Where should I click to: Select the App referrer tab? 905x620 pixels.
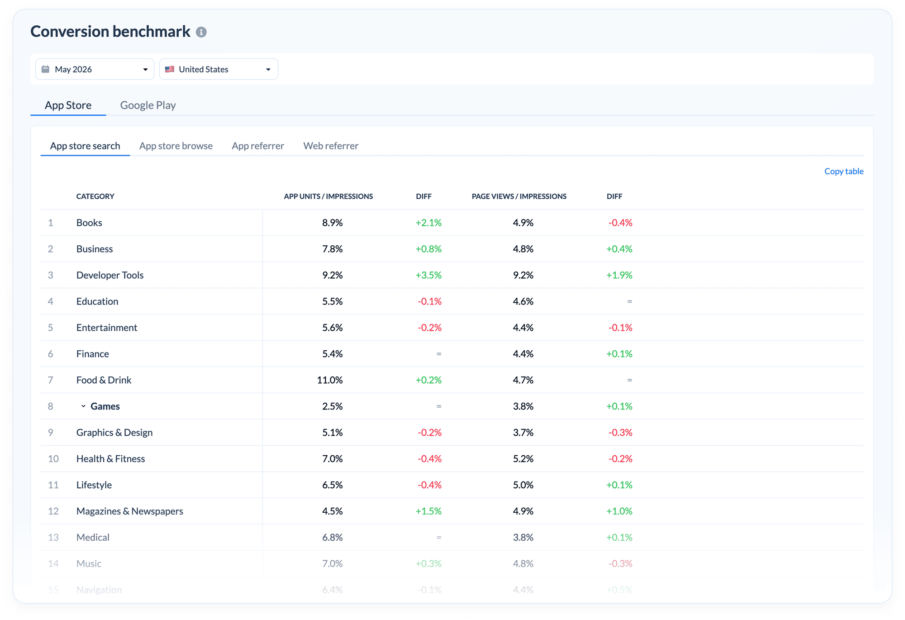258,146
